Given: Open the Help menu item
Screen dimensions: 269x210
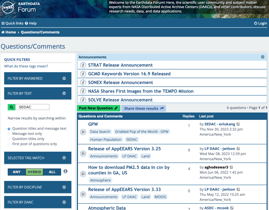Looking at the screenshot, I should [31, 23].
